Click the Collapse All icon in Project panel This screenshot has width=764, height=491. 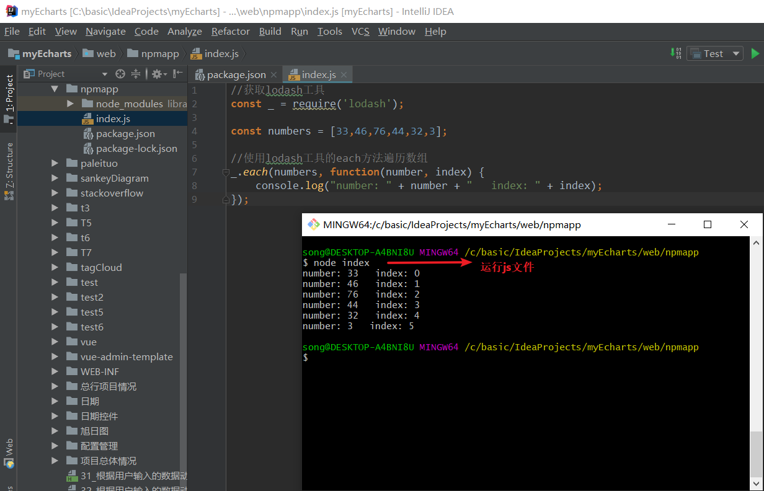[x=136, y=74]
